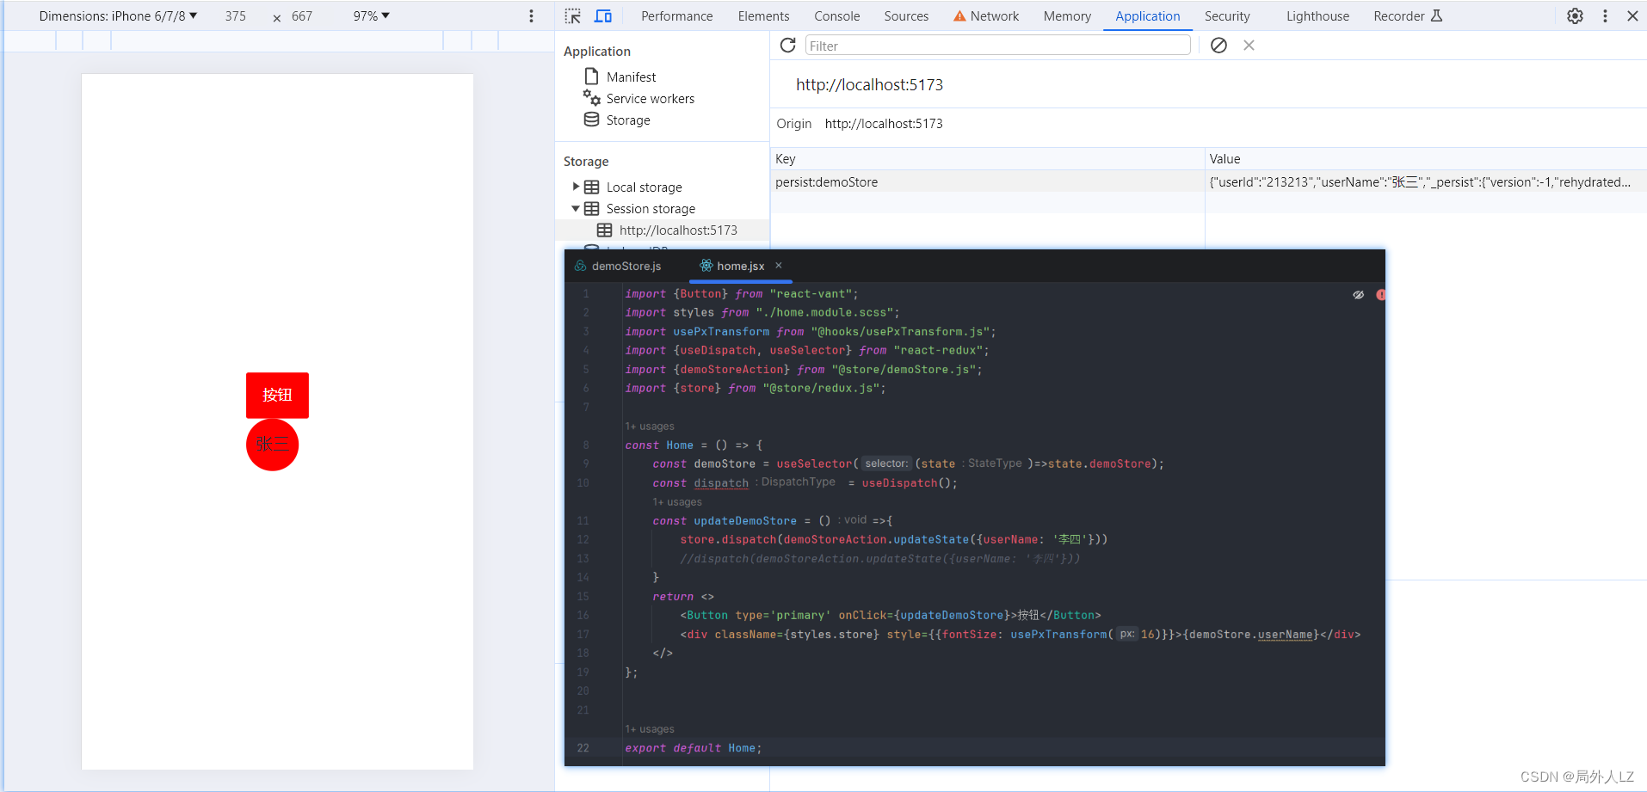
Task: Click the Manifest icon in Application panel
Action: coord(591,76)
